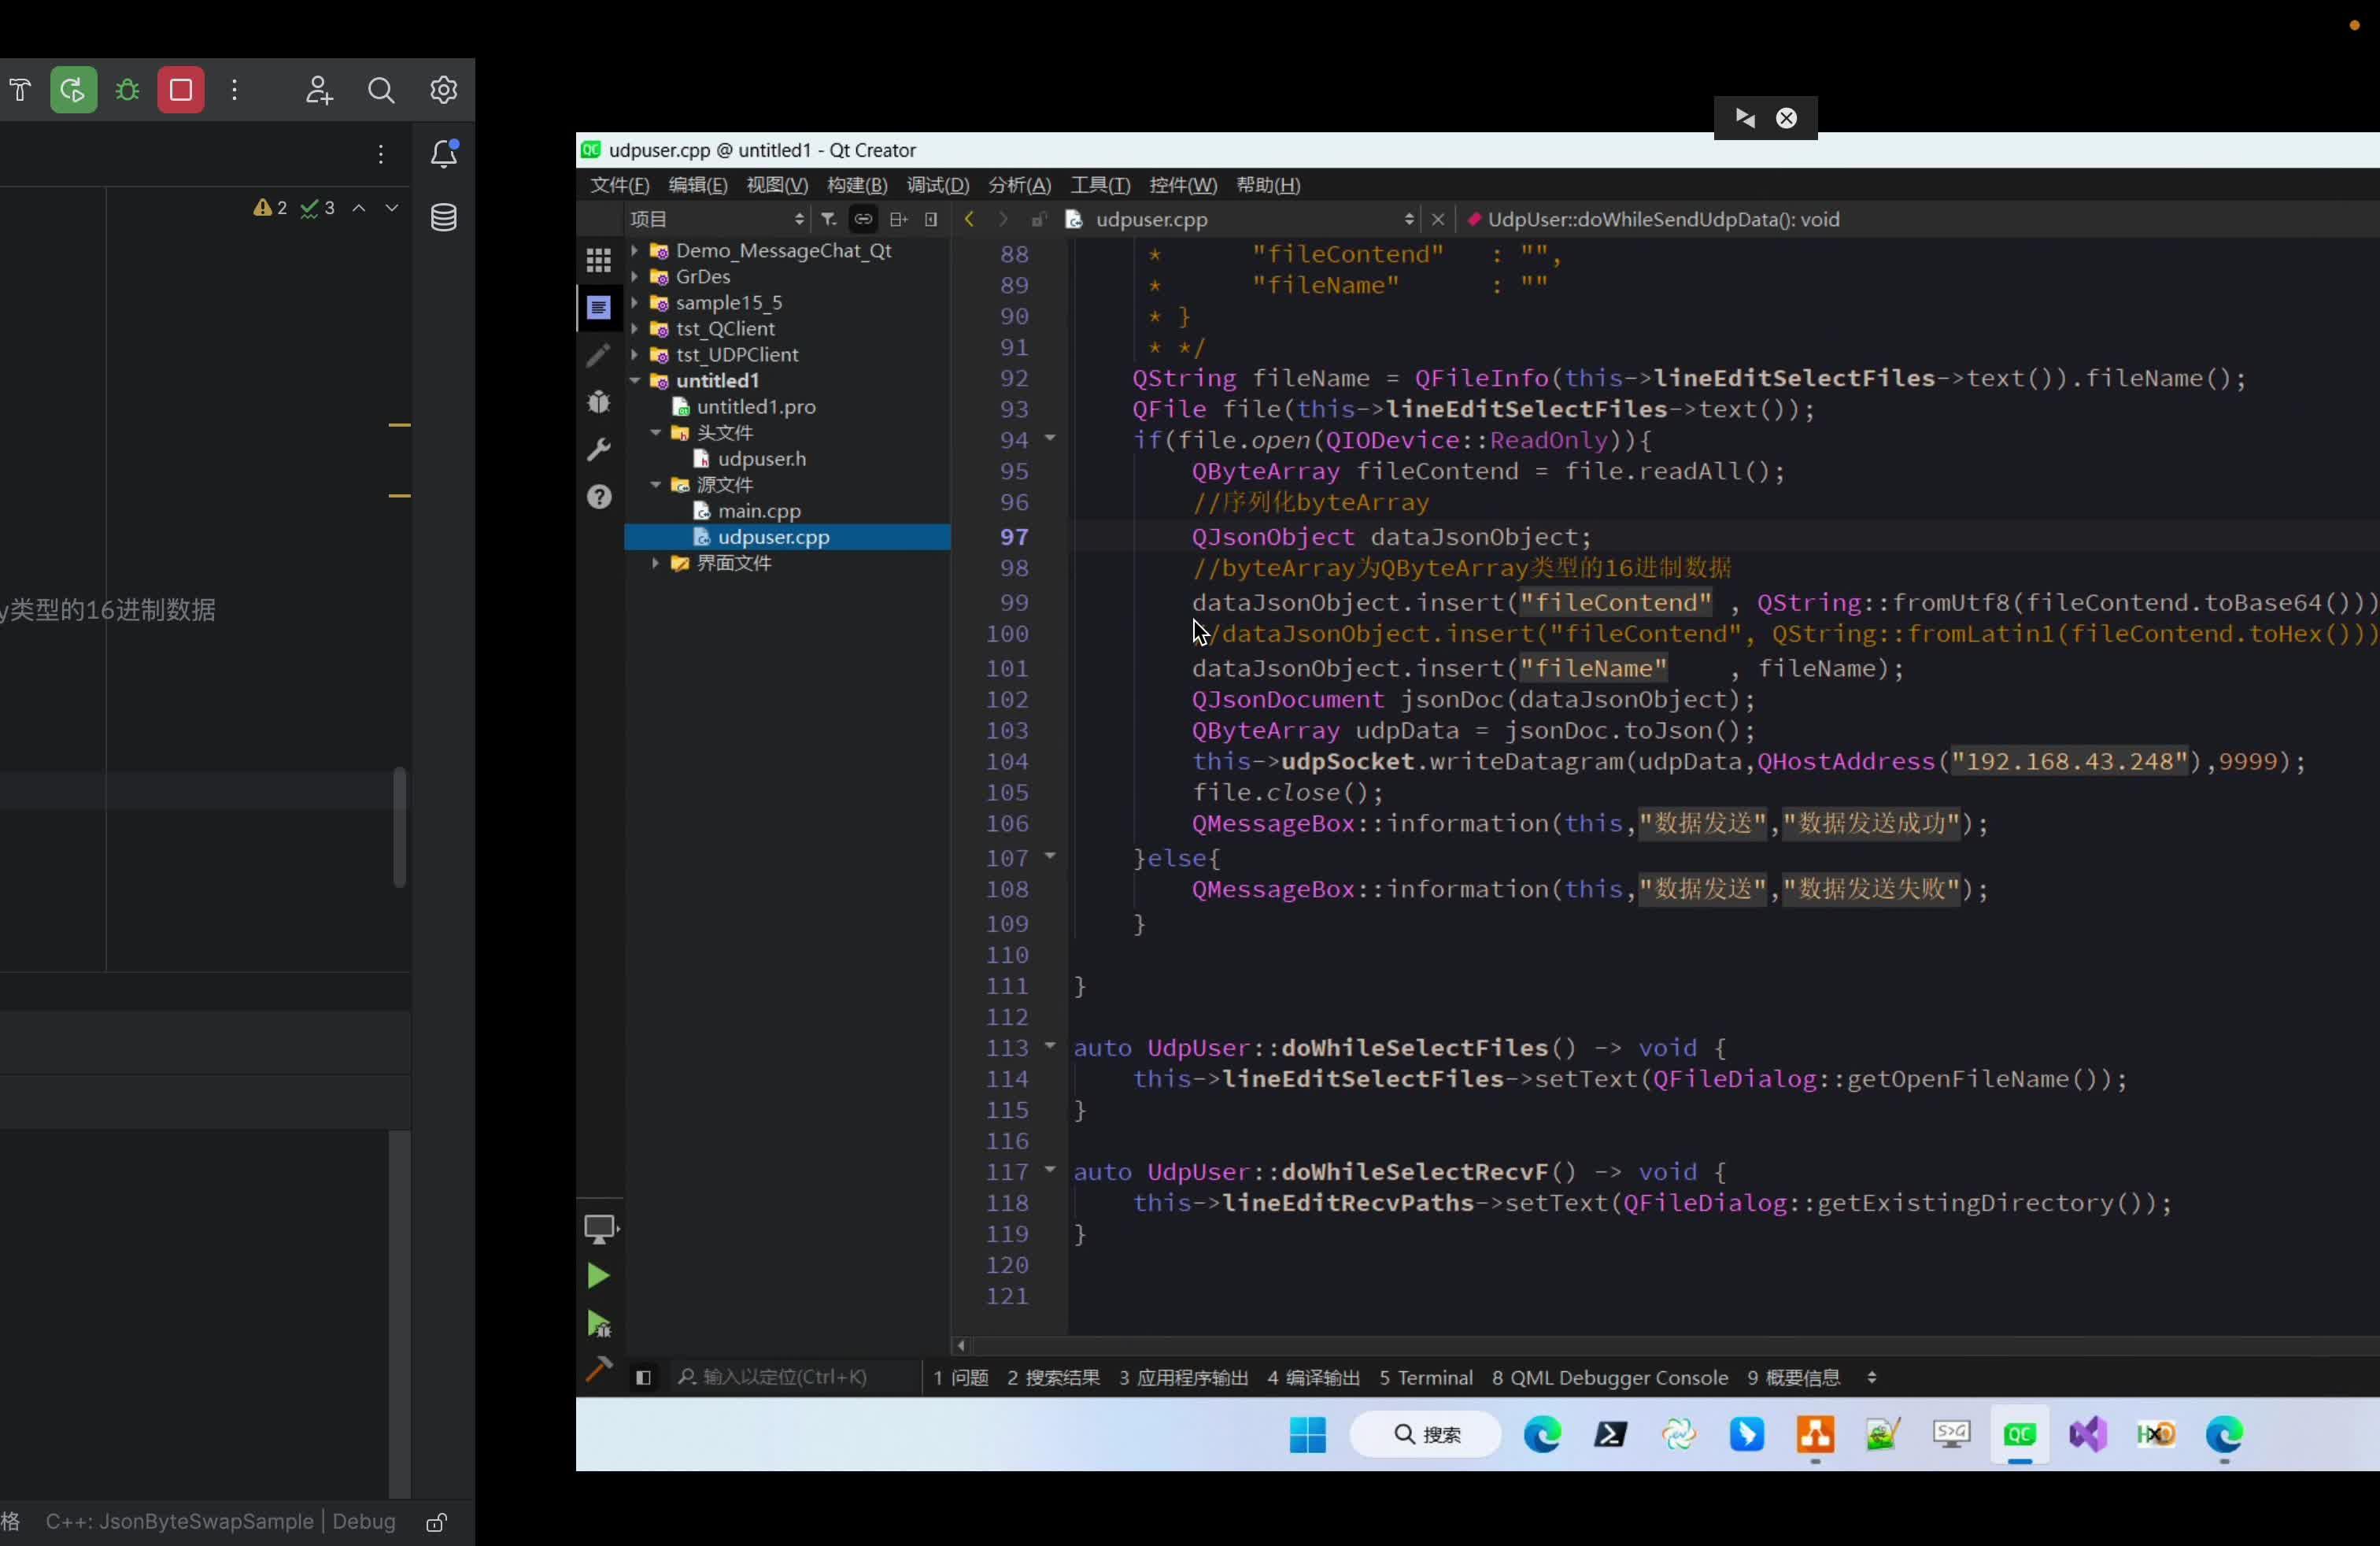Click the split pane icon in Projects header
Image resolution: width=2380 pixels, height=1546 pixels.
pyautogui.click(x=898, y=219)
